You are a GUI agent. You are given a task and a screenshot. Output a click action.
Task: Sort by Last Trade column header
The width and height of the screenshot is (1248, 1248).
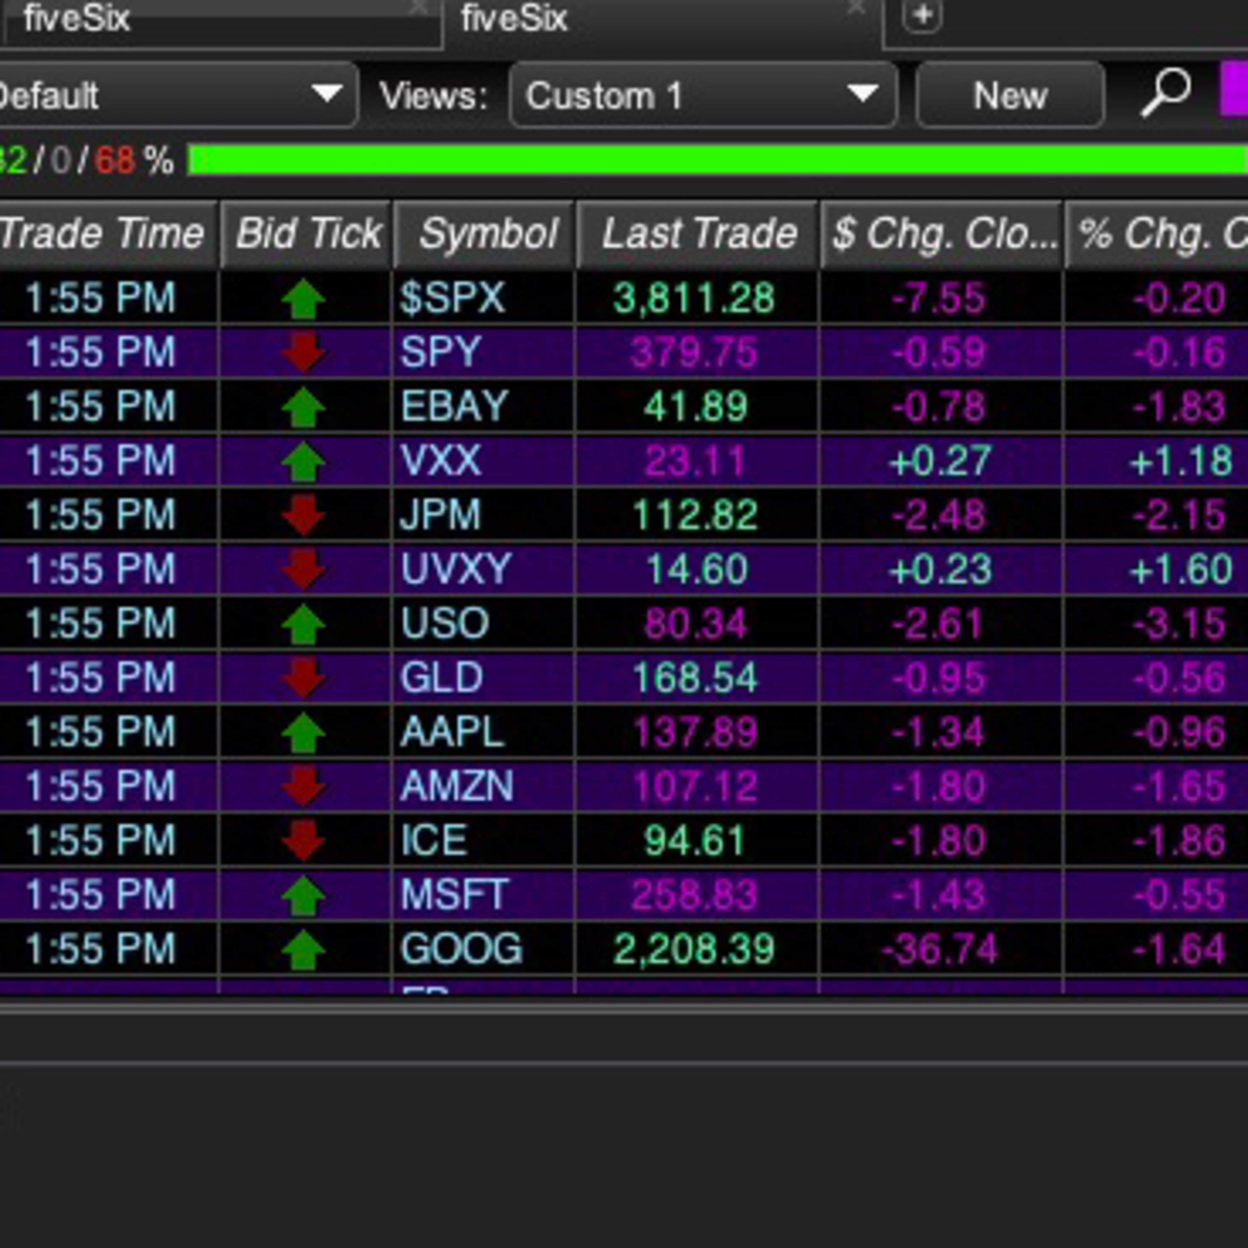coord(698,234)
